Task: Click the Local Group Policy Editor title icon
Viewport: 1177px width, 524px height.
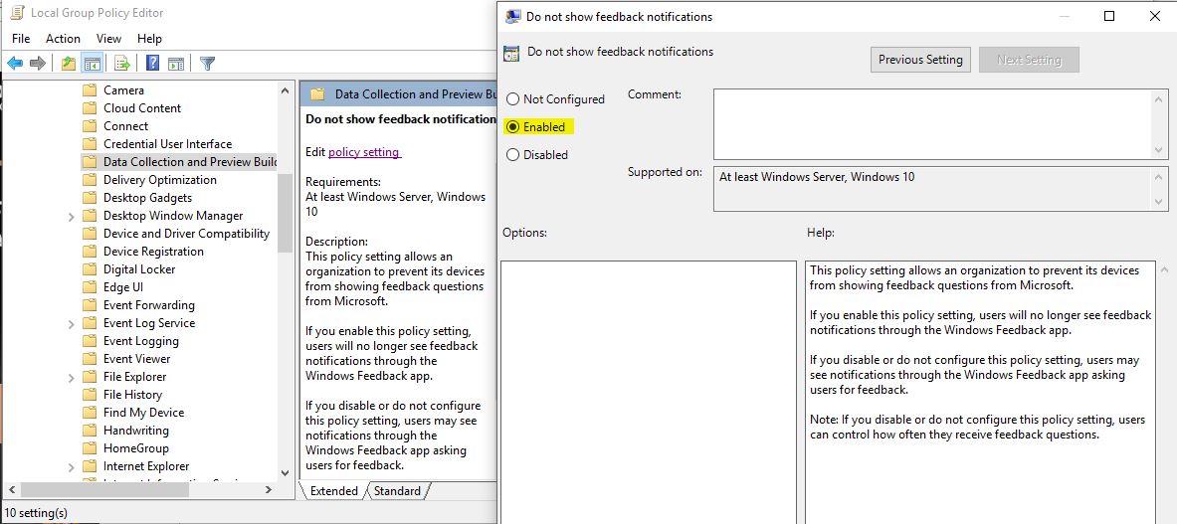Action: (x=17, y=13)
